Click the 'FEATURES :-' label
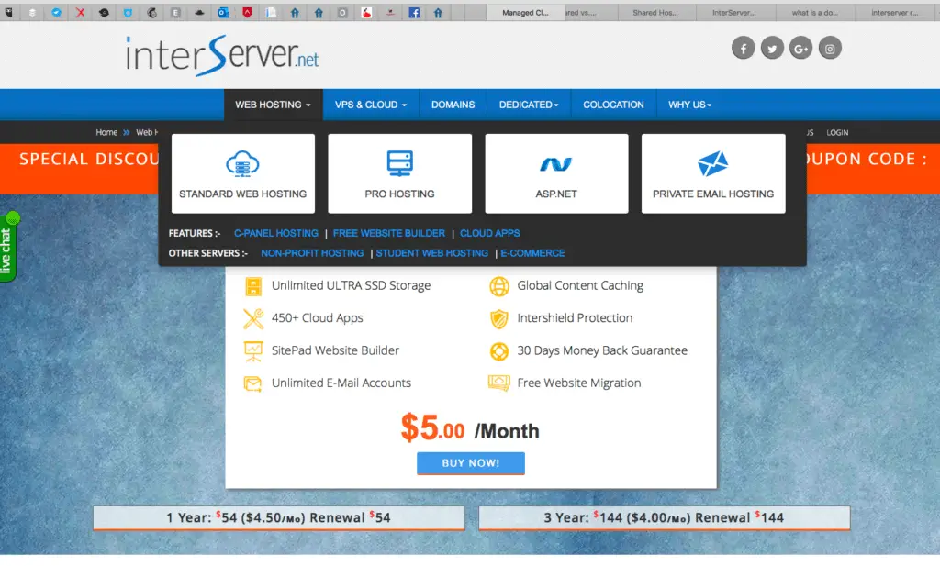 pyautogui.click(x=195, y=234)
